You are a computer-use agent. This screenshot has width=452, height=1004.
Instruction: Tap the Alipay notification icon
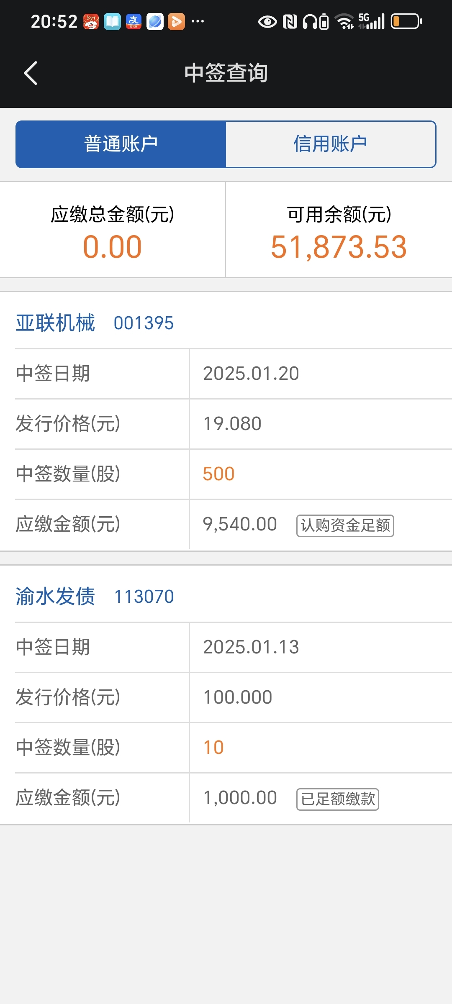click(x=134, y=22)
